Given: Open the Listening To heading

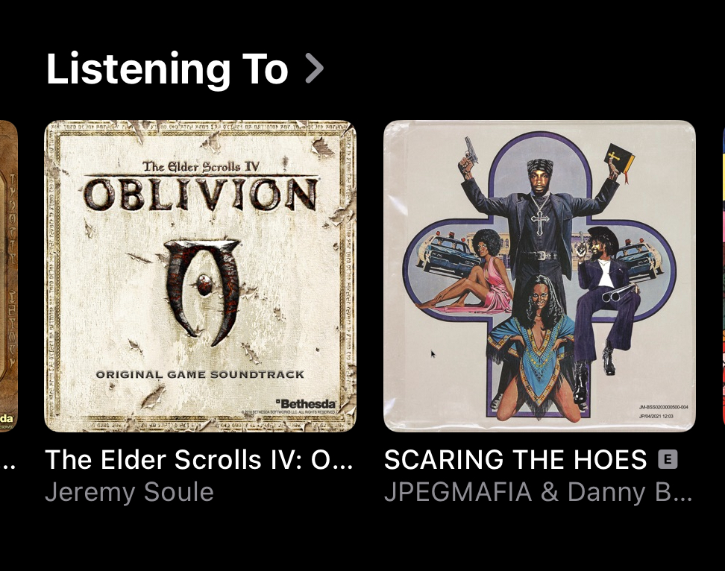Looking at the screenshot, I should coord(167,69).
